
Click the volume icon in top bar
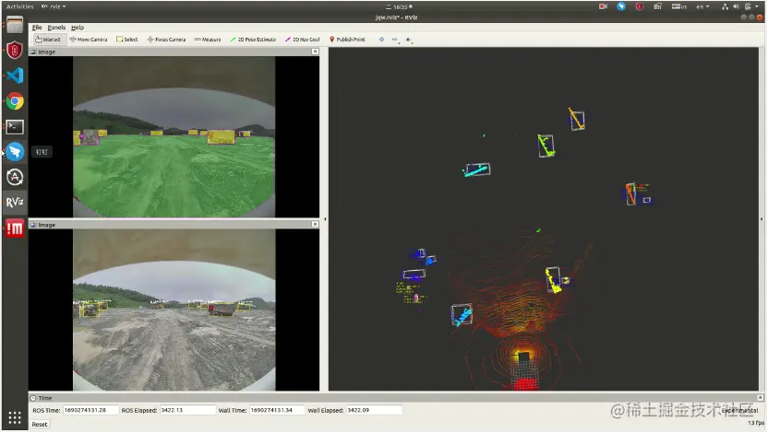736,6
